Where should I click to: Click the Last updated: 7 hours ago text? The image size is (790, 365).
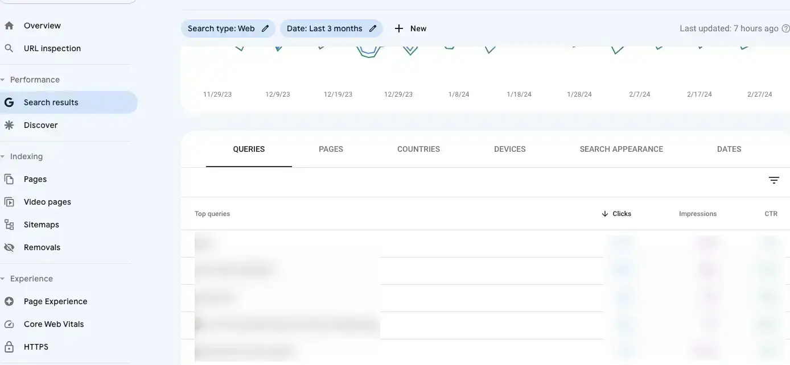pyautogui.click(x=729, y=28)
